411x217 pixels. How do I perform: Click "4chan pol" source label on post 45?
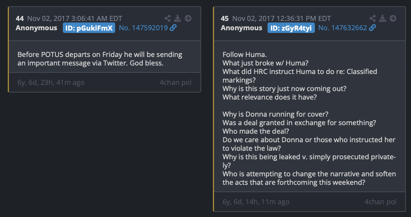380,202
